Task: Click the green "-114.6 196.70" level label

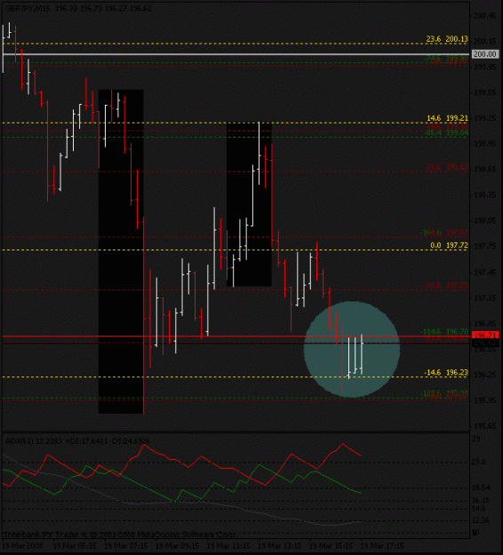Action: point(444,331)
